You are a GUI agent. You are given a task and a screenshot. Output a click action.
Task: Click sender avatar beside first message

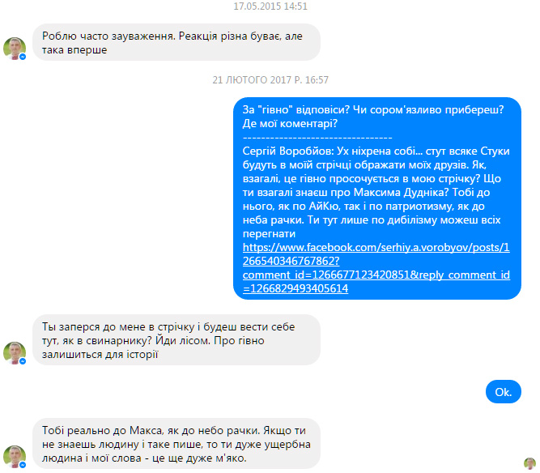click(14, 49)
